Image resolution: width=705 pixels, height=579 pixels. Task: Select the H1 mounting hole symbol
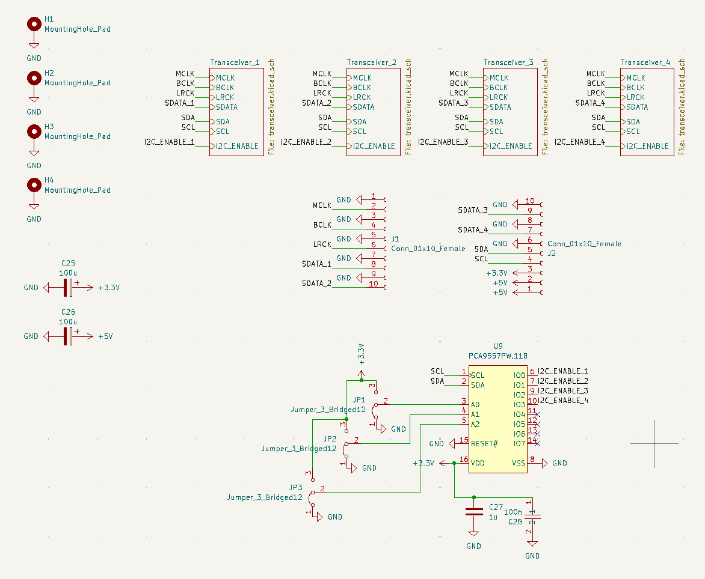34,24
